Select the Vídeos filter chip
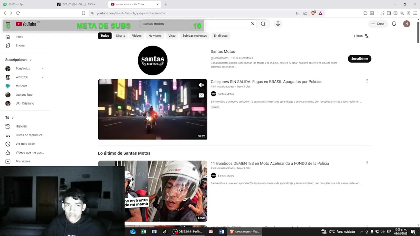Image resolution: width=420 pixels, height=236 pixels. pyautogui.click(x=137, y=36)
